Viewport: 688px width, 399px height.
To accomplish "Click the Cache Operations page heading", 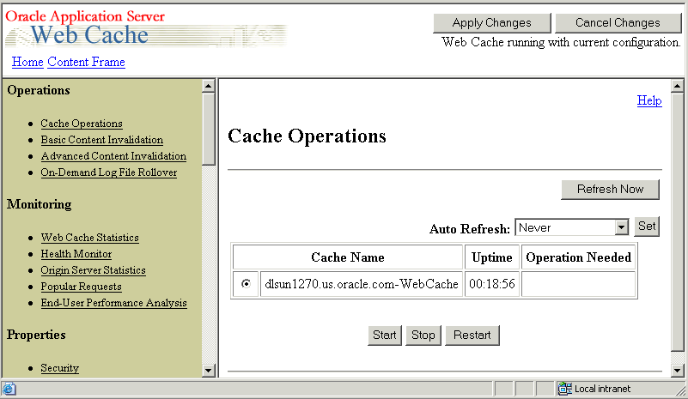I will 307,136.
